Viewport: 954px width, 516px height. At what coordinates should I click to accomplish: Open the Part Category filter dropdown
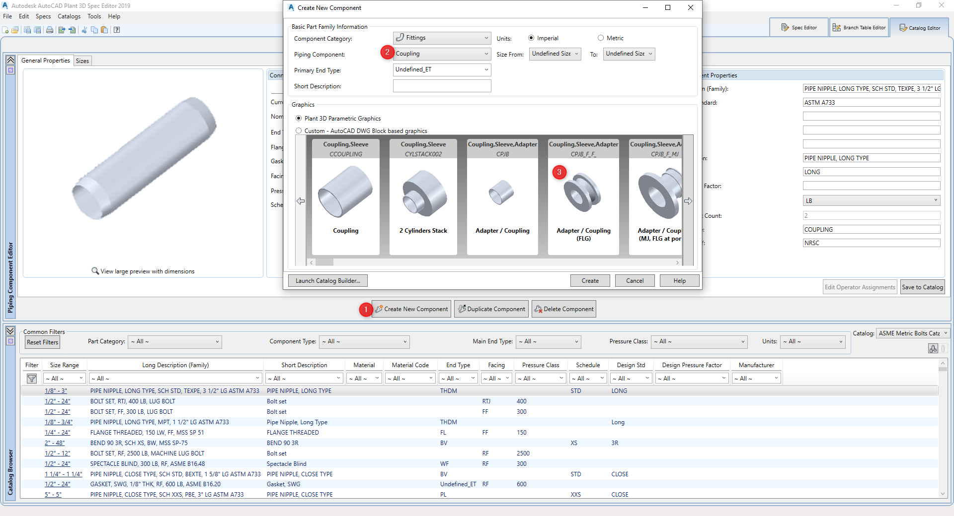pyautogui.click(x=174, y=341)
